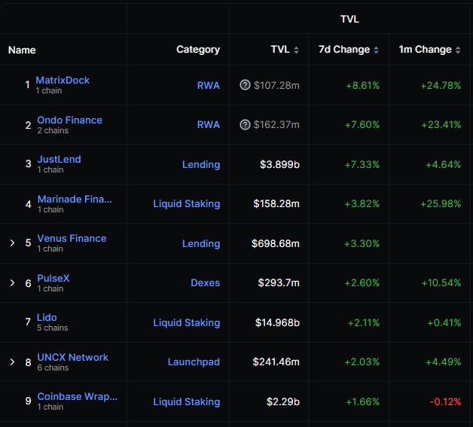Open Lido protocol link

[47, 317]
